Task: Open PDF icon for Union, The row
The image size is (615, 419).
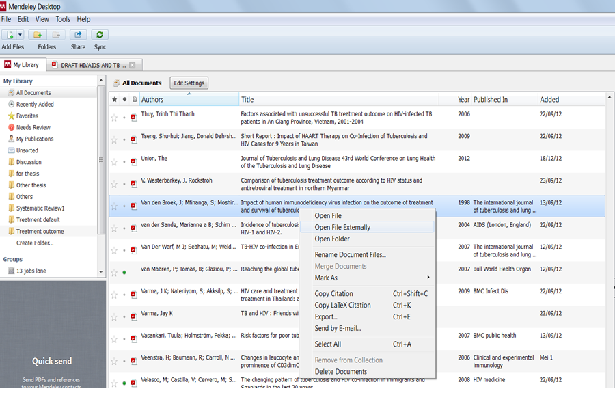Action: (x=134, y=162)
